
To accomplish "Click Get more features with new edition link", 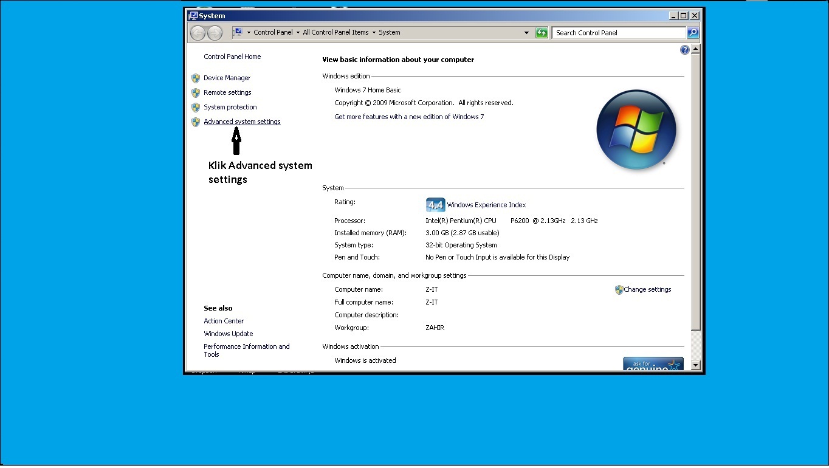I will coord(409,117).
